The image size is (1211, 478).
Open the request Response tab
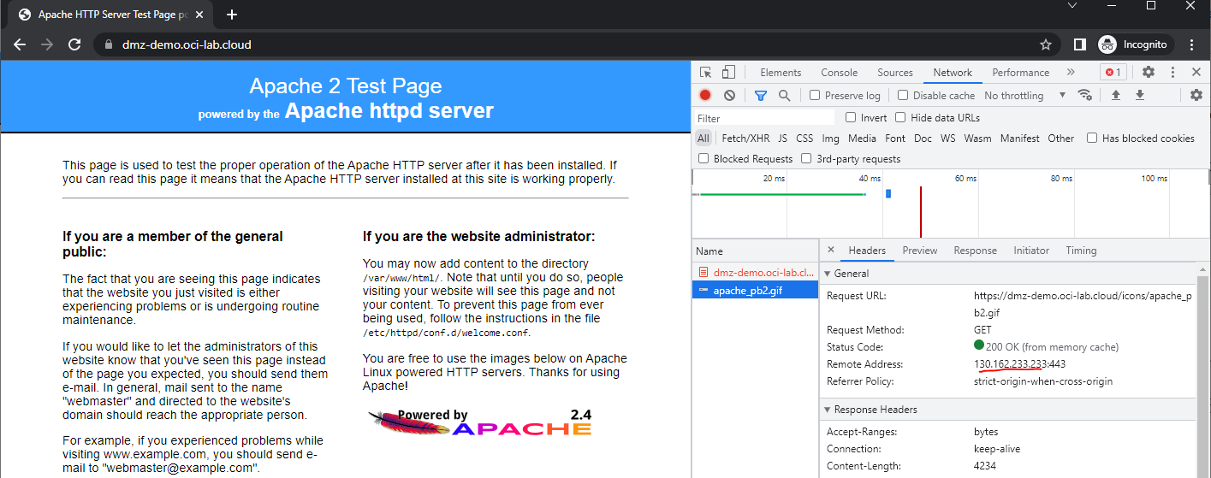(976, 251)
